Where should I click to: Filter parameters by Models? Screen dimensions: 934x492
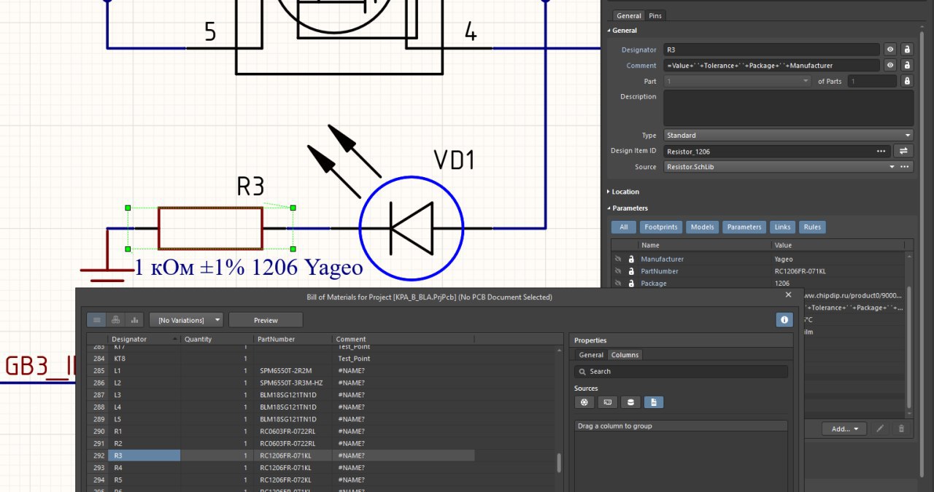pos(702,227)
